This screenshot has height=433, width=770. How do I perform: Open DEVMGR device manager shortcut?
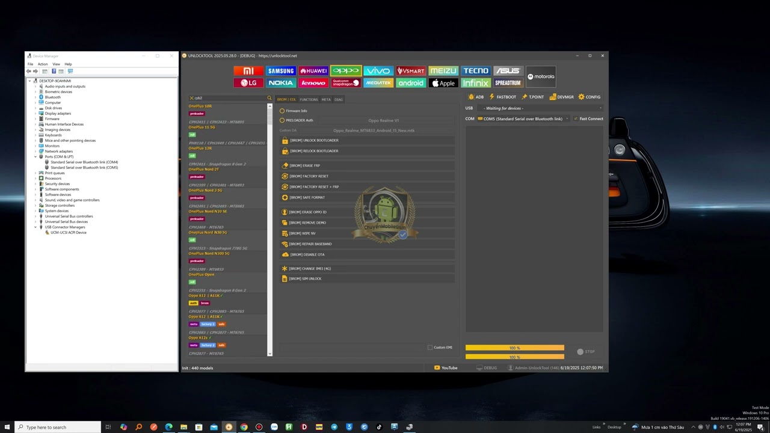562,97
